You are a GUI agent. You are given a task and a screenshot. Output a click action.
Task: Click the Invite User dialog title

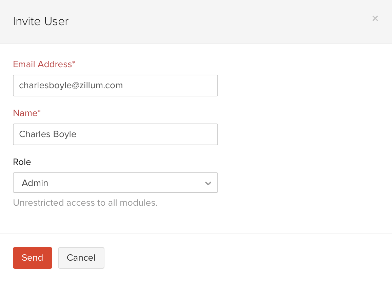pos(41,21)
